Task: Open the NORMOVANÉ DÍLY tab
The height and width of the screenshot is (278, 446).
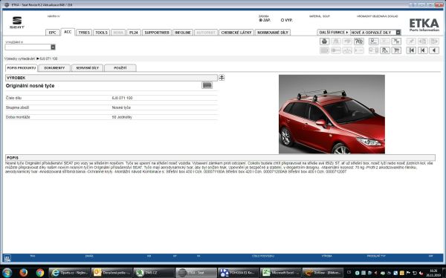Action: (273, 33)
